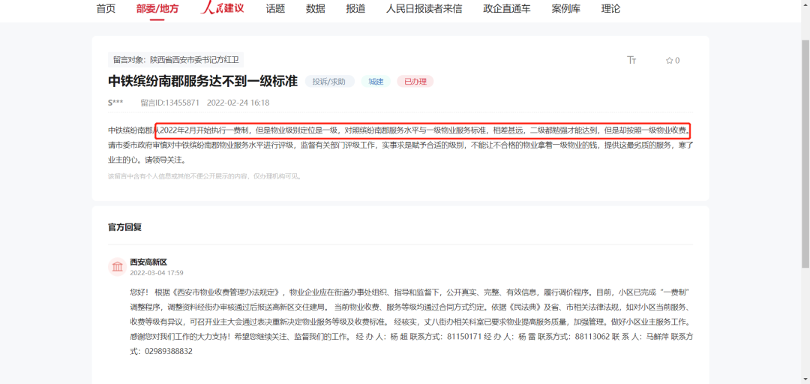The image size is (810, 384).
Task: Click the responder name 西安高新区
Action: coord(148,262)
